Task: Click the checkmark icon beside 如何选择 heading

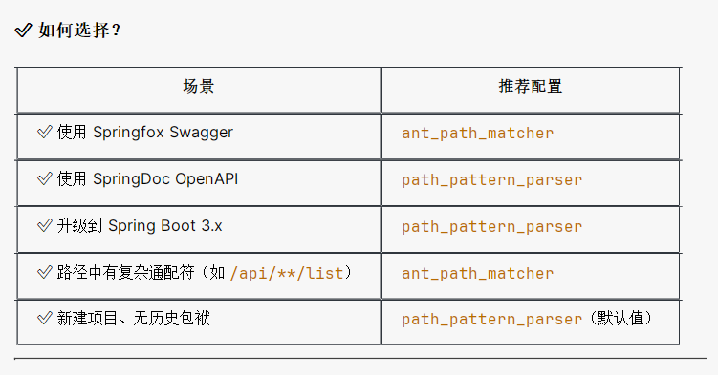Action: 23,31
